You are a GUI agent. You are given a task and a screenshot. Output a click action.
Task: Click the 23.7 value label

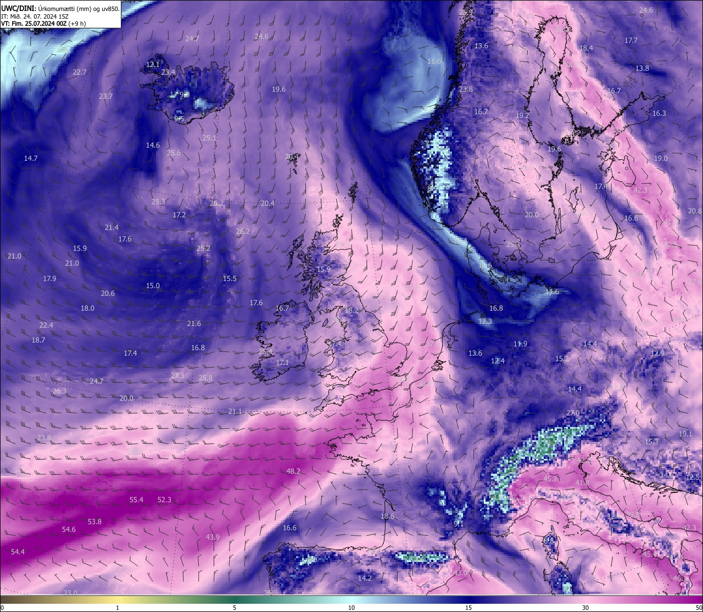[105, 96]
